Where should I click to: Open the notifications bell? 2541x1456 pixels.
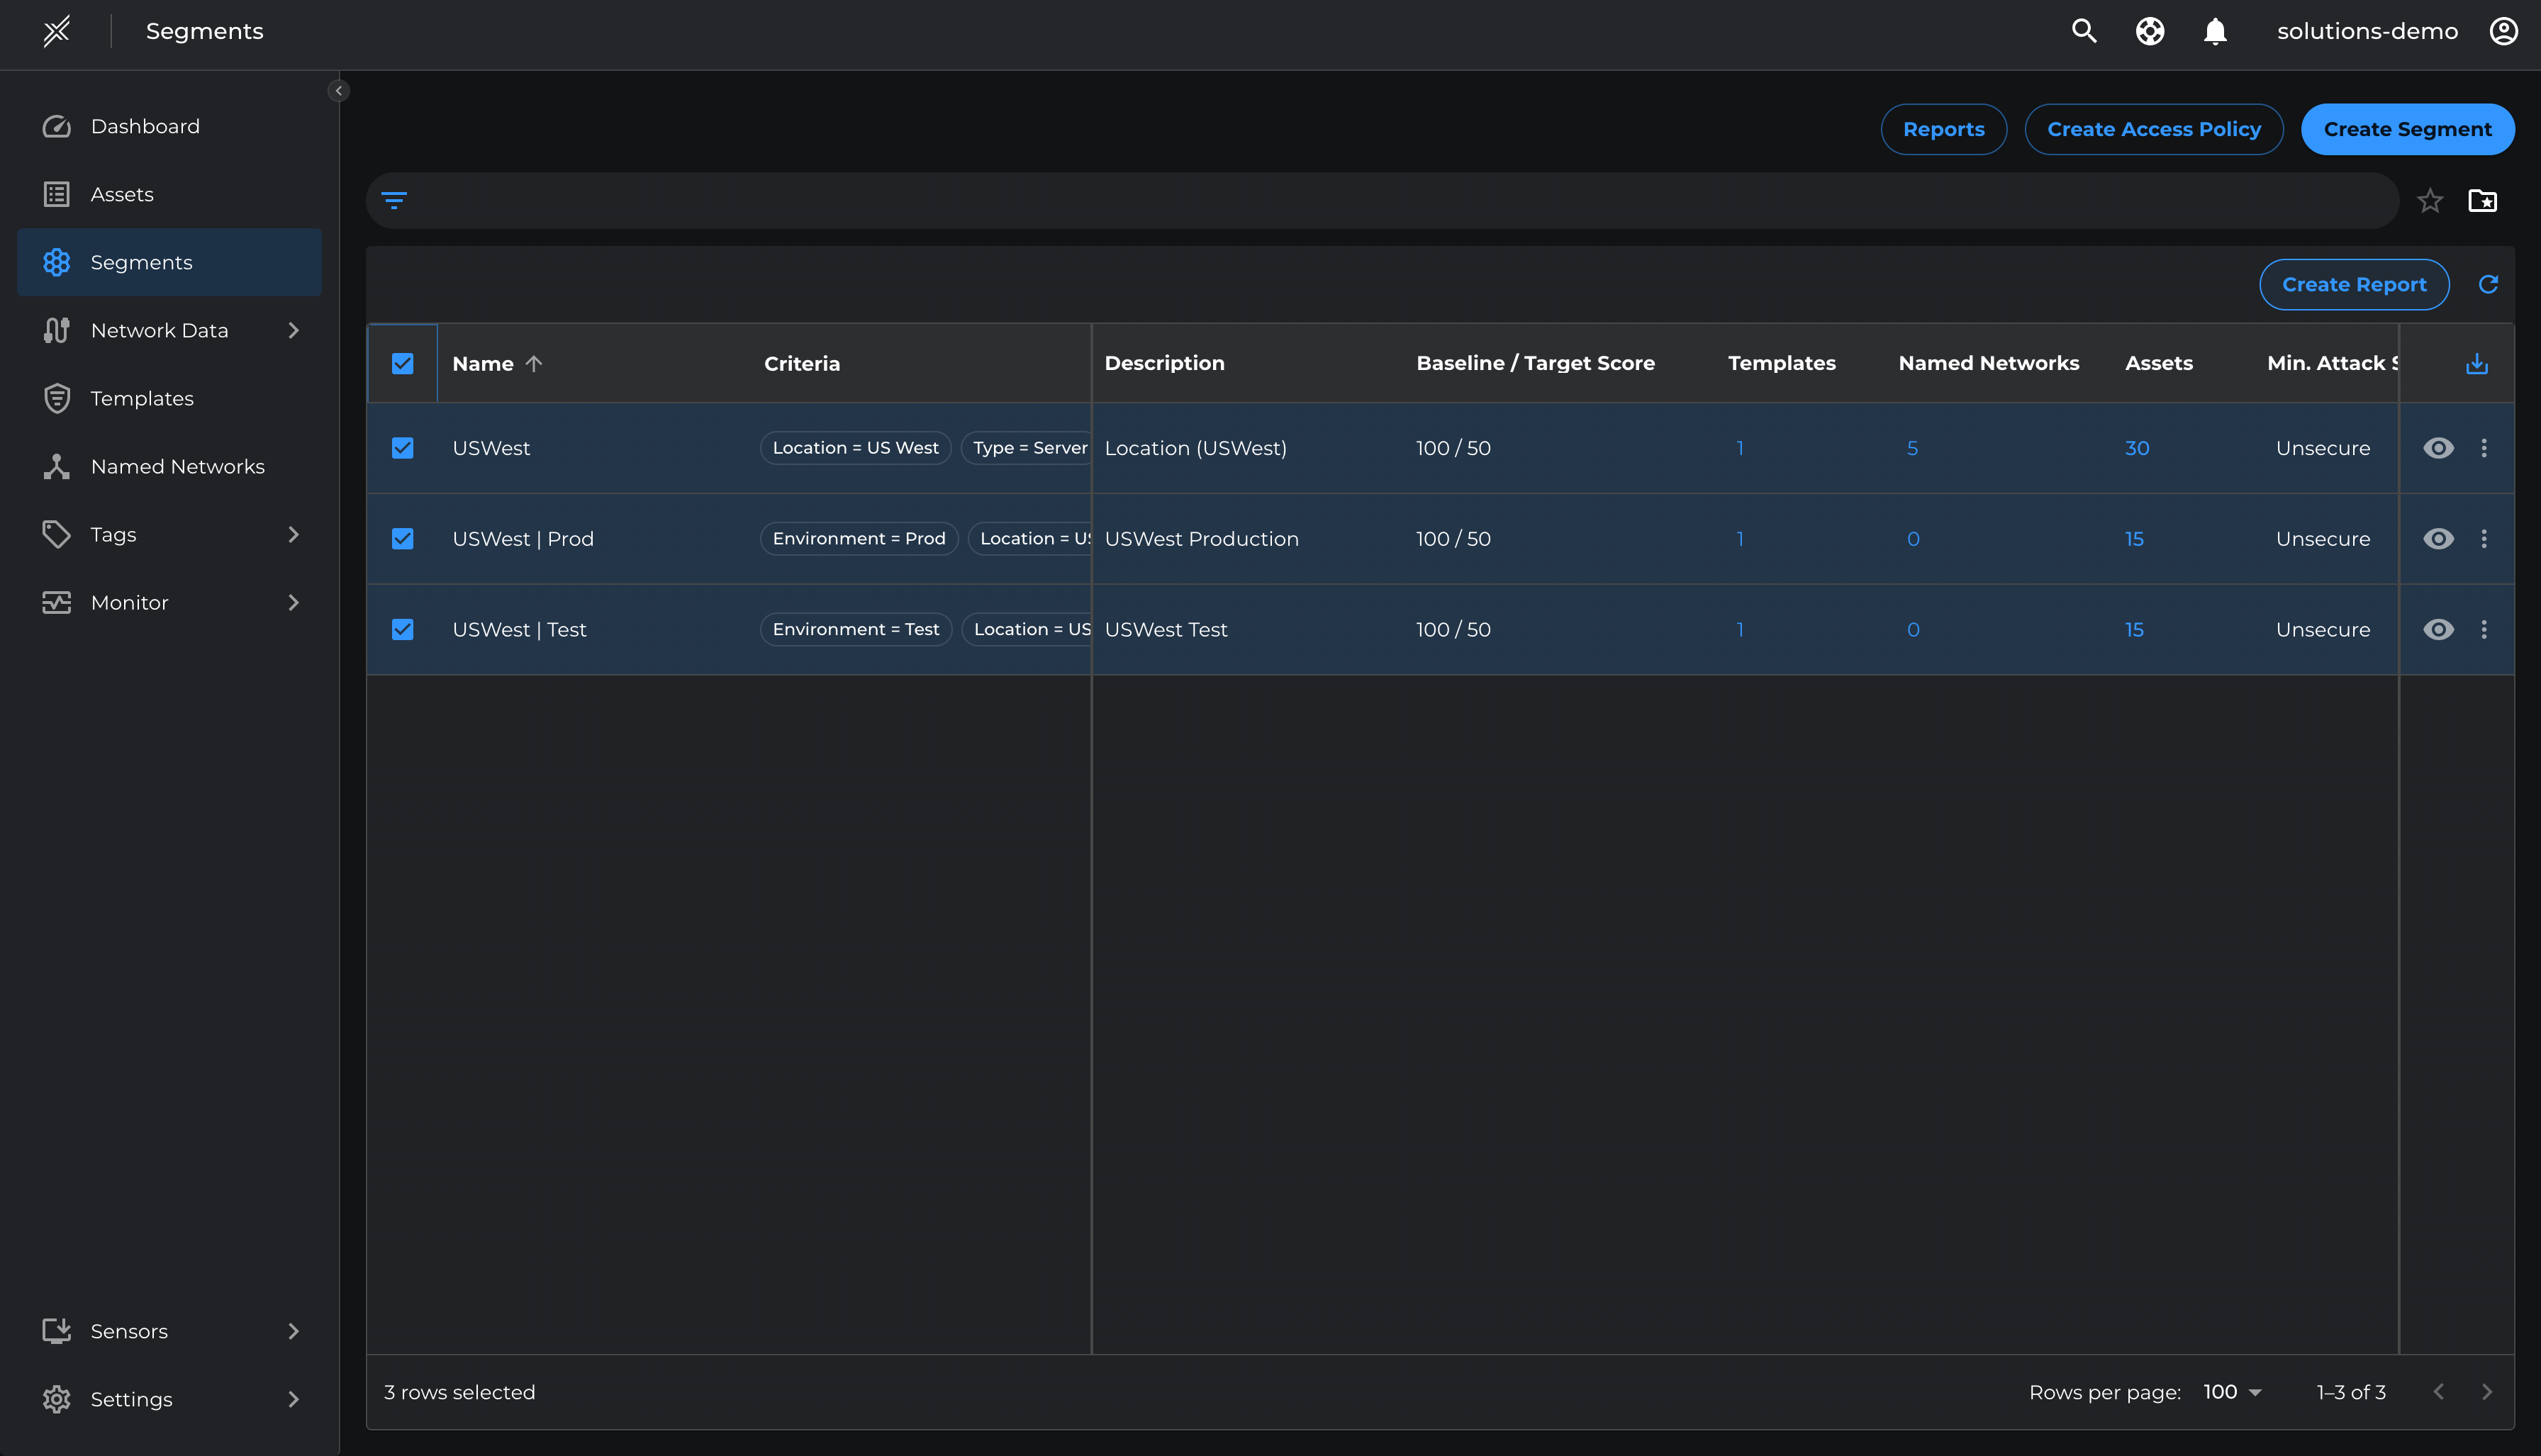2215,32
